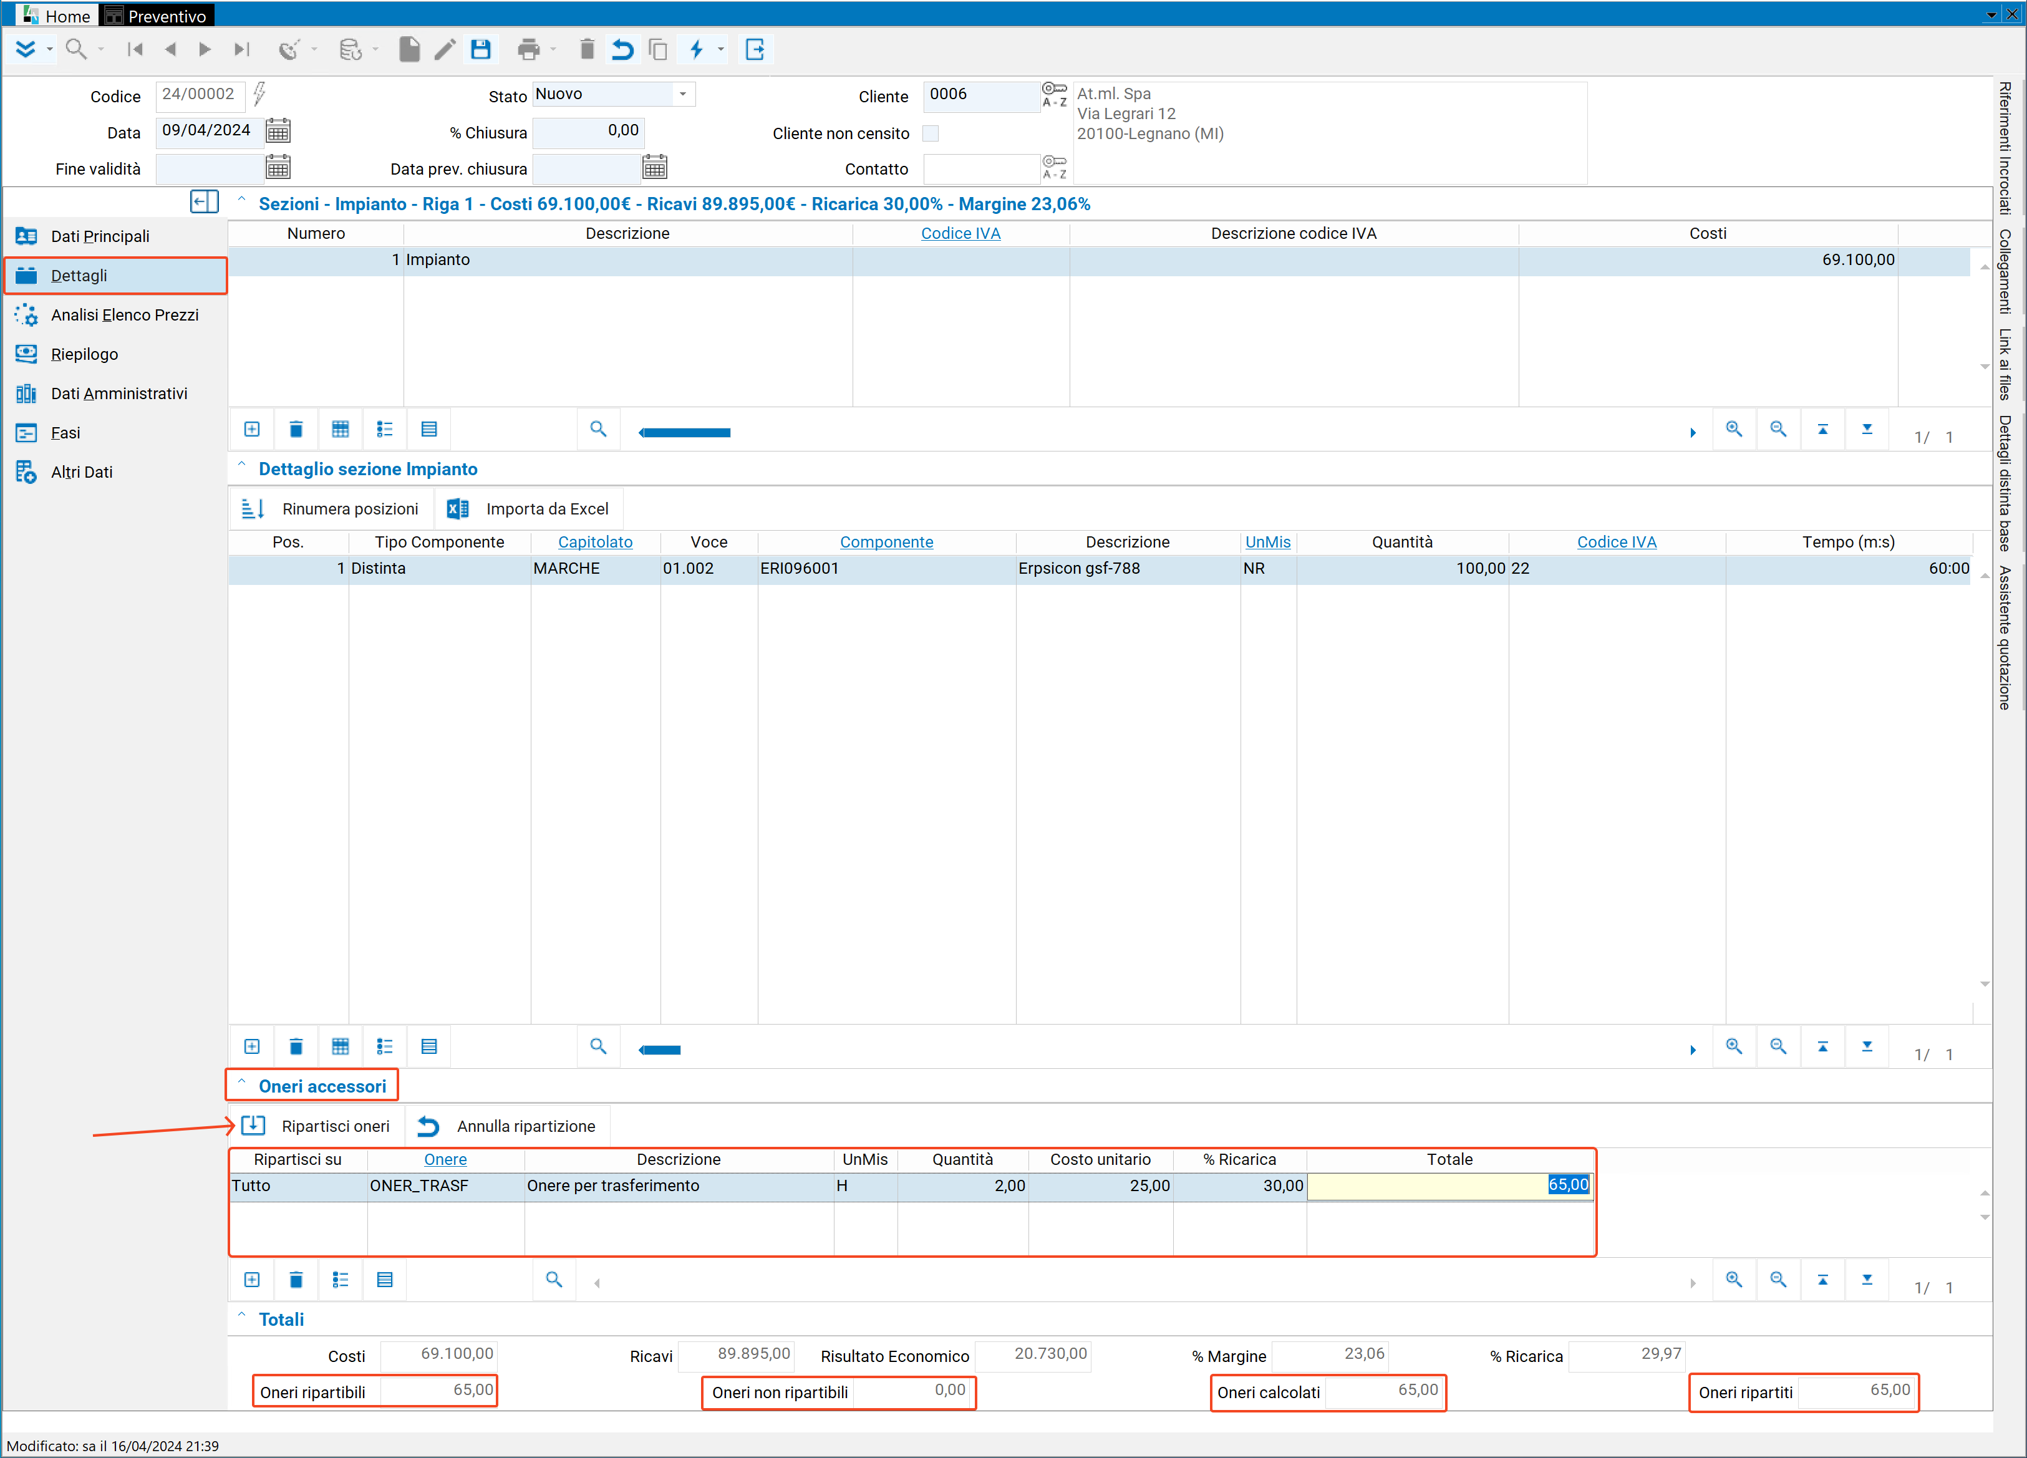Switch to the Home tab
The image size is (2027, 1458).
coord(56,15)
